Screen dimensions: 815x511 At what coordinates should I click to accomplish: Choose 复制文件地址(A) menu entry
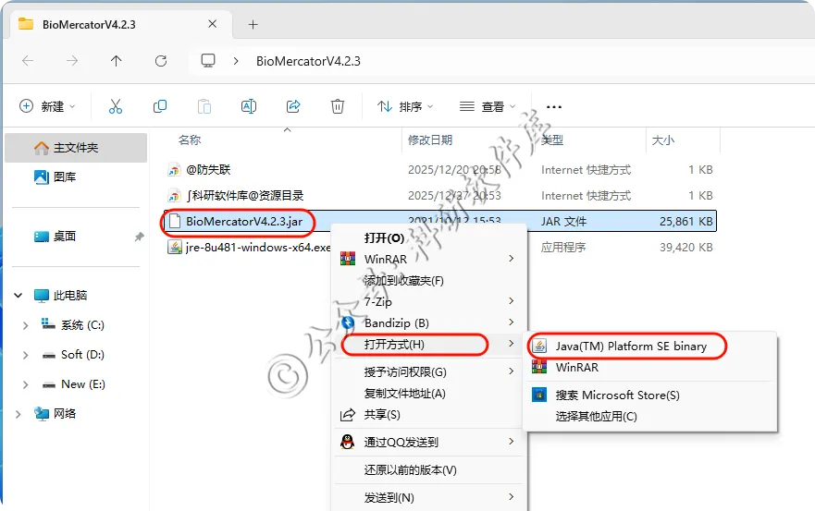coord(429,393)
